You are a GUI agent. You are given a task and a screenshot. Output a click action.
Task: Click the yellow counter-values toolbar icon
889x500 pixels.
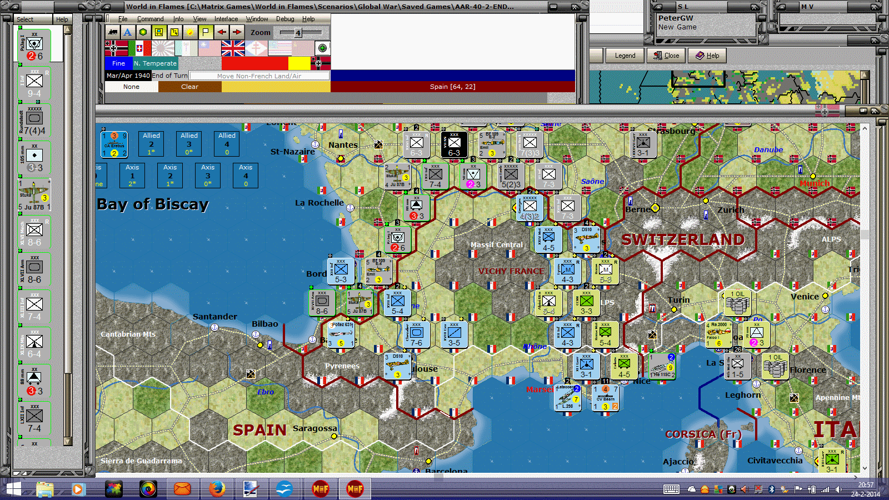[x=174, y=32]
